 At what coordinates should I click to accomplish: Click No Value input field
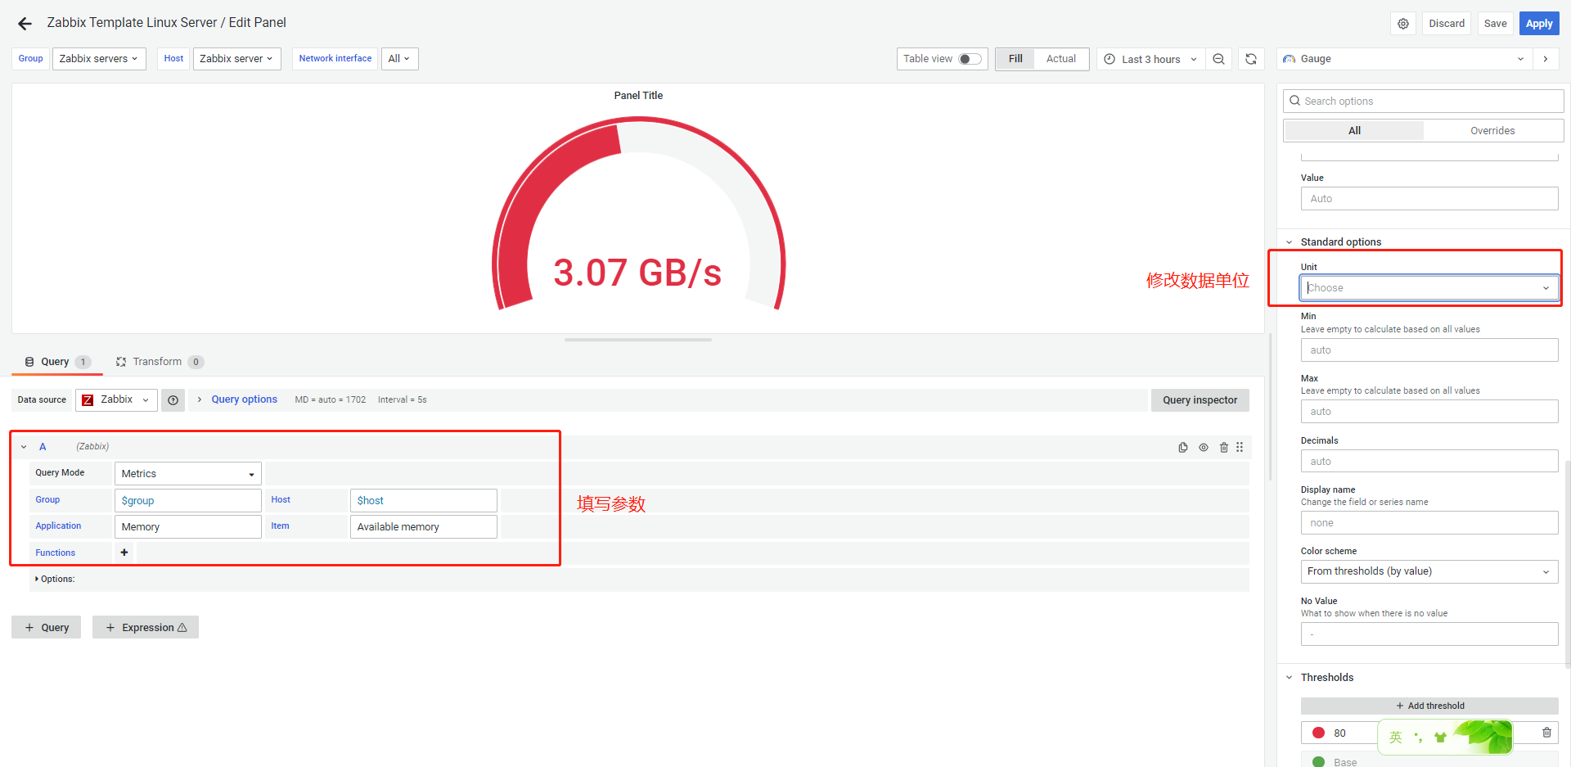click(x=1429, y=634)
